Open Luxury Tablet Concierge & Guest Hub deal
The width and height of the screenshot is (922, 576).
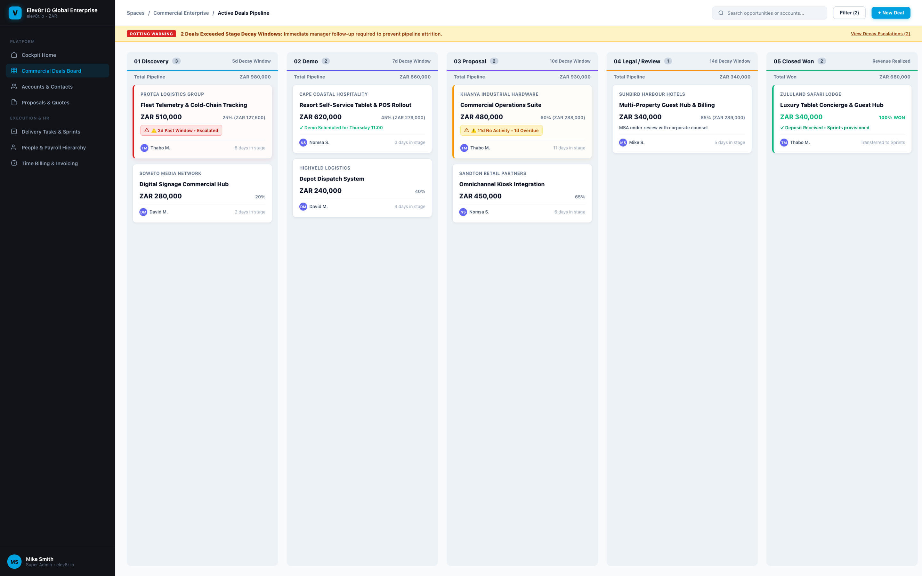tap(831, 105)
